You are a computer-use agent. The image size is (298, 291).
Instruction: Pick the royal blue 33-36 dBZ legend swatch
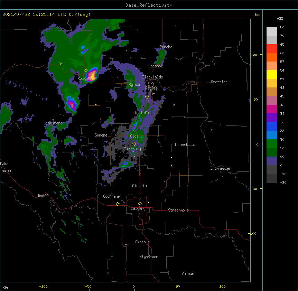pos(272,126)
